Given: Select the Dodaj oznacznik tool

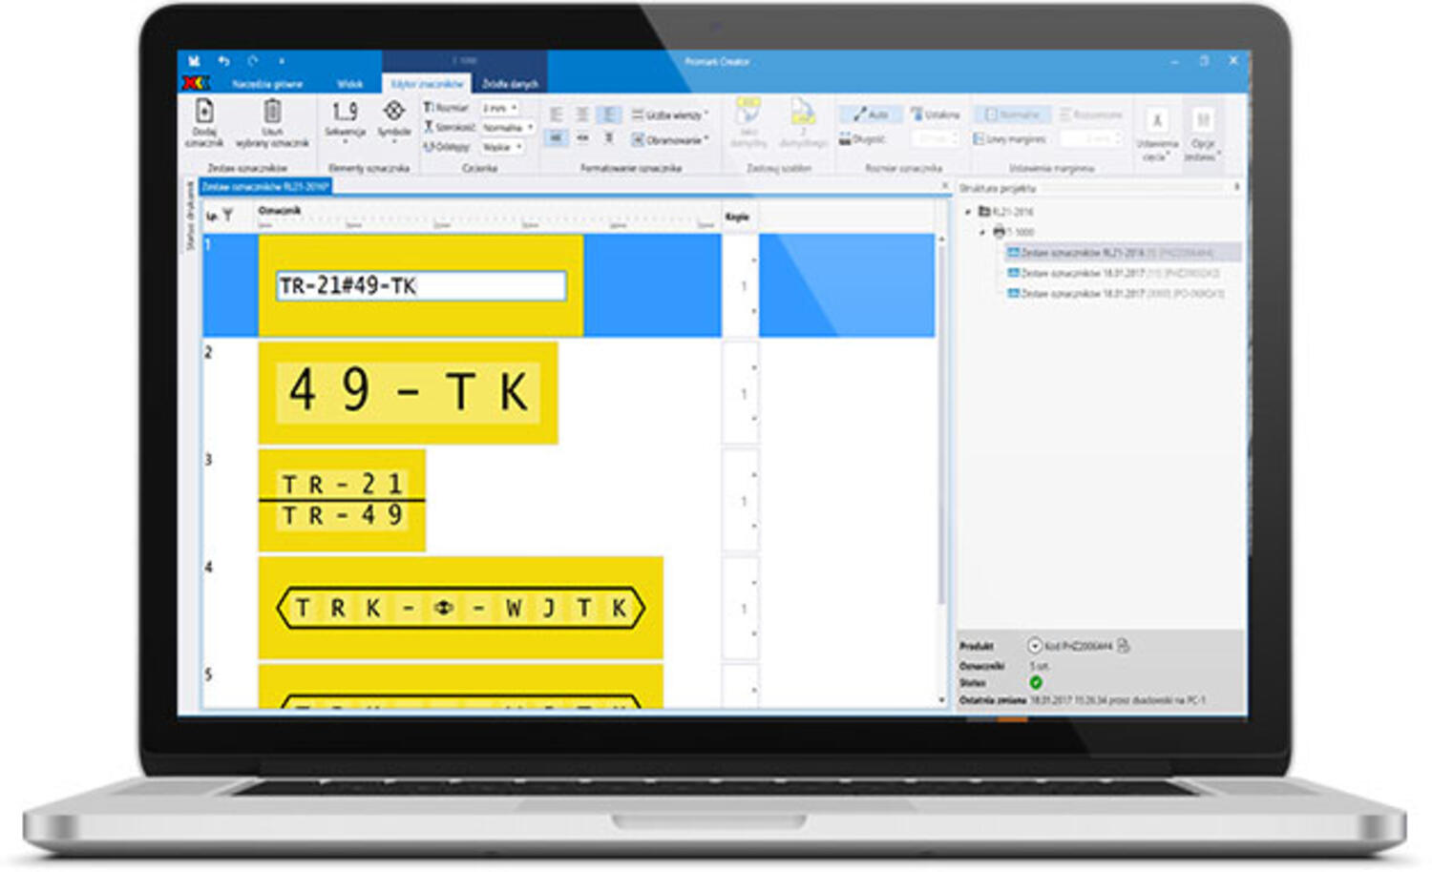Looking at the screenshot, I should click(x=203, y=124).
